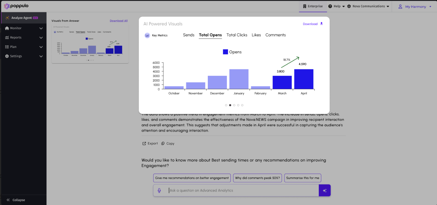This screenshot has height=205, width=437.
Task: Click the microphone icon in question box
Action: (159, 190)
